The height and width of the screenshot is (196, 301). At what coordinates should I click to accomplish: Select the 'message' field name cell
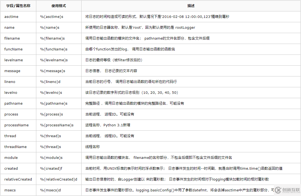pyautogui.click(x=18, y=71)
